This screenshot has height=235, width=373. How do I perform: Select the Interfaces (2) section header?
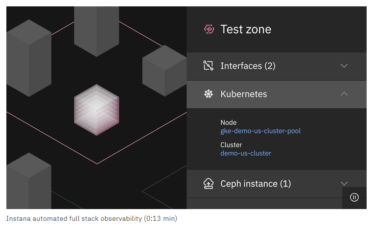point(248,66)
